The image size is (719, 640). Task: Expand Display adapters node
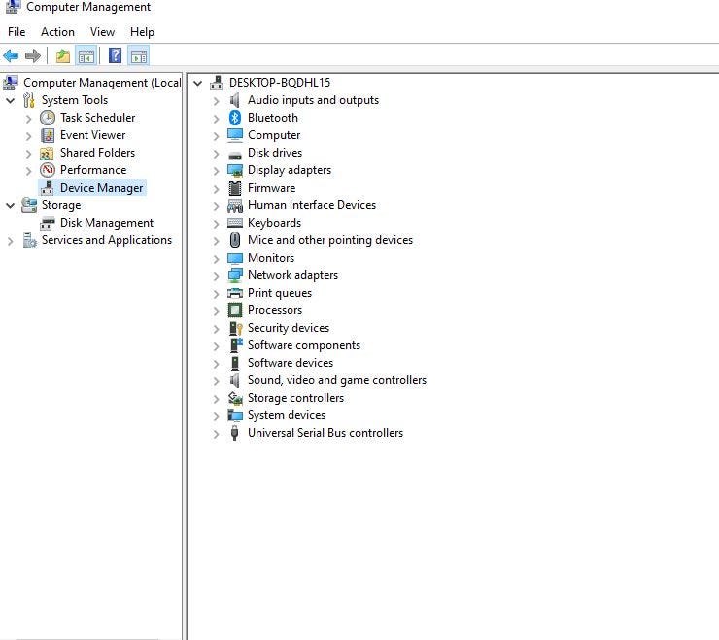(216, 170)
